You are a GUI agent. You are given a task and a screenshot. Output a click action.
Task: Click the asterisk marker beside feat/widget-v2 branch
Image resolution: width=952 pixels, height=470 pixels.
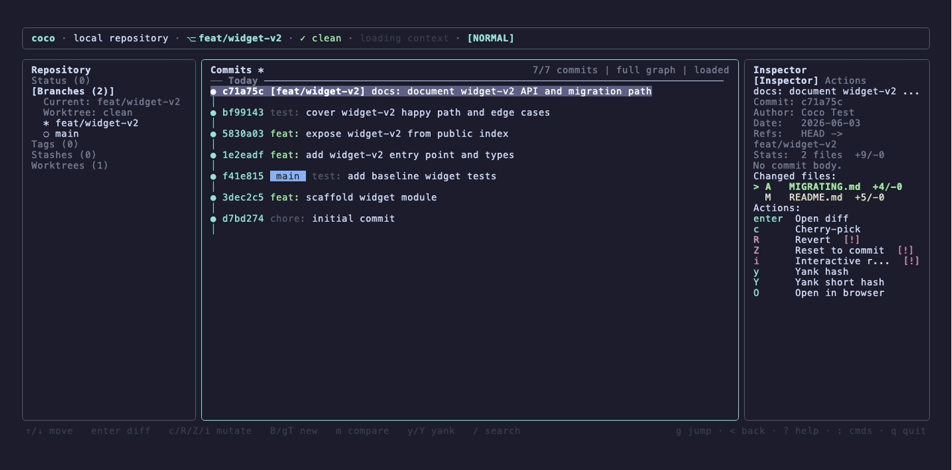46,124
